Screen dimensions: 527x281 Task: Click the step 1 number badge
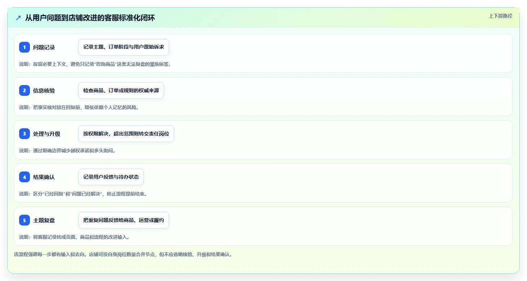click(x=25, y=47)
